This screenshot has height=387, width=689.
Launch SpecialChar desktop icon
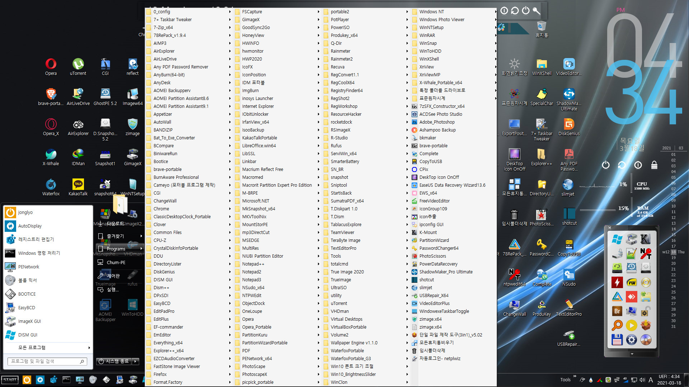[x=542, y=97]
